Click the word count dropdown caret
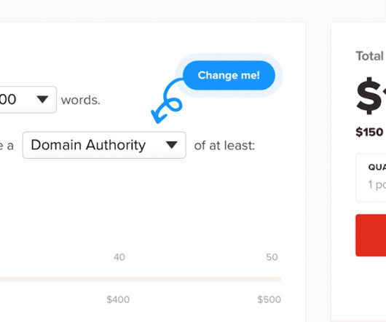The image size is (386, 322). pyautogui.click(x=42, y=100)
